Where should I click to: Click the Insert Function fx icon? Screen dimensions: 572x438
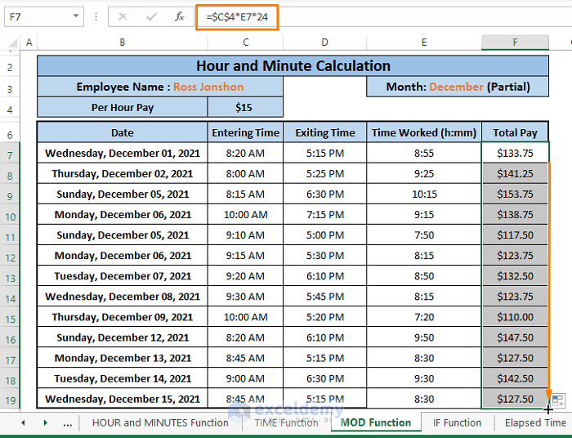coord(179,16)
